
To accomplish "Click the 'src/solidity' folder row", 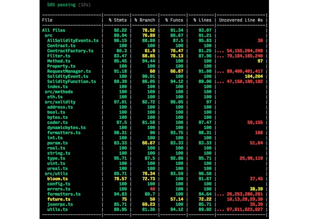I will [x=60, y=102].
